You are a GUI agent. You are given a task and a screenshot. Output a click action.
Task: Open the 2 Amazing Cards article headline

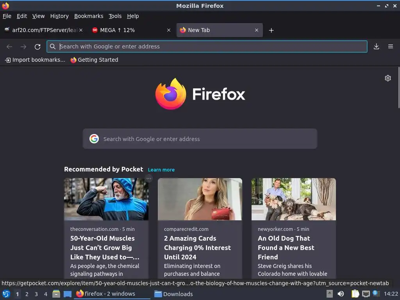[x=197, y=247]
